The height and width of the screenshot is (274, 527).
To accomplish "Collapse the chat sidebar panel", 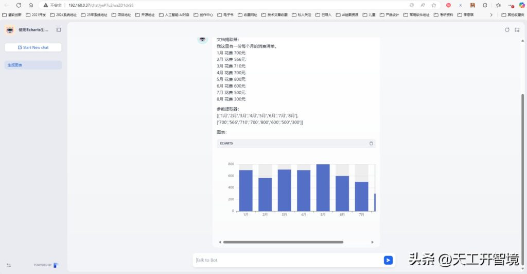I will pos(59,30).
